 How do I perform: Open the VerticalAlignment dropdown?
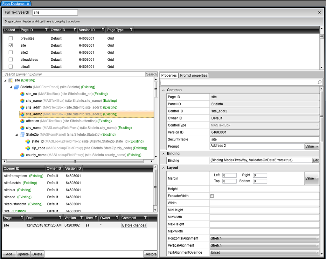point(264,245)
